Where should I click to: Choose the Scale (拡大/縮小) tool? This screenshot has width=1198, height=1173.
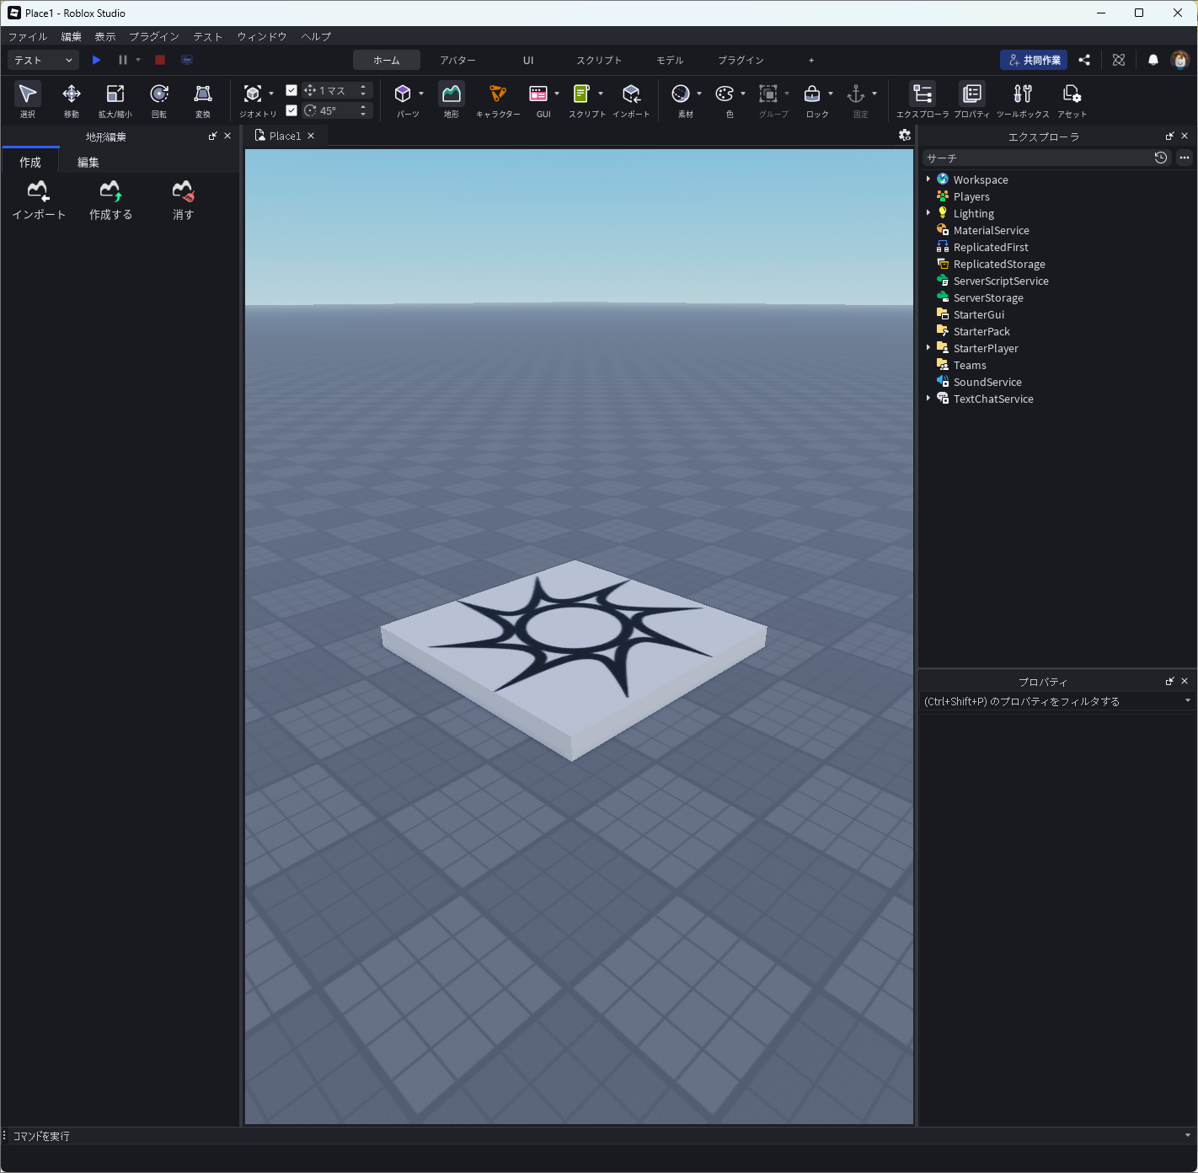tap(115, 99)
